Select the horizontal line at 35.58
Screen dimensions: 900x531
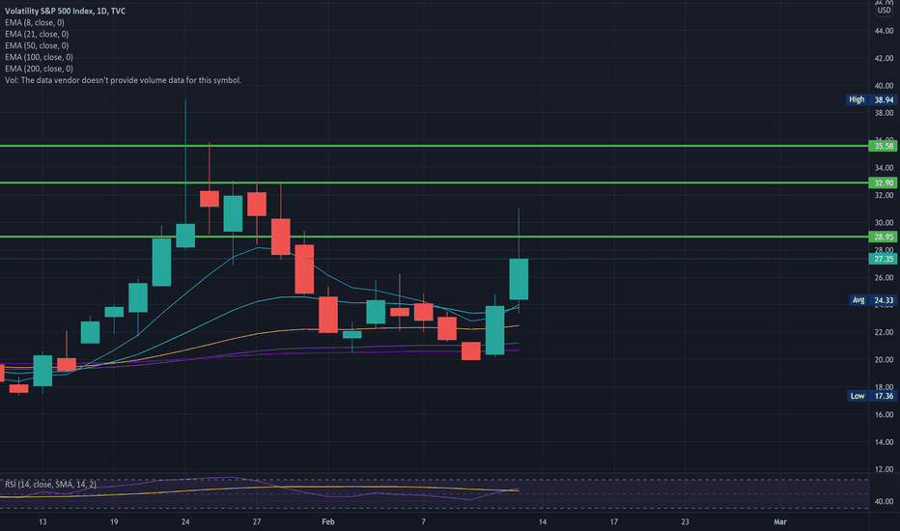tap(434, 146)
